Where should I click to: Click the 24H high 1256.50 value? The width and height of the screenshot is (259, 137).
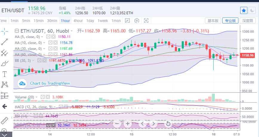pyautogui.click(x=81, y=13)
